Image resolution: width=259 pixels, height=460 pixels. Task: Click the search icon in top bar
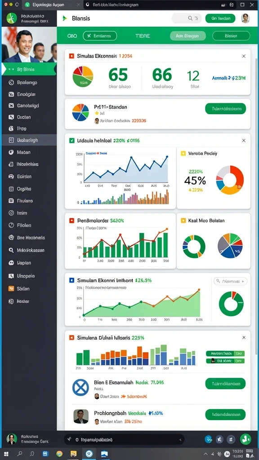tap(190, 18)
